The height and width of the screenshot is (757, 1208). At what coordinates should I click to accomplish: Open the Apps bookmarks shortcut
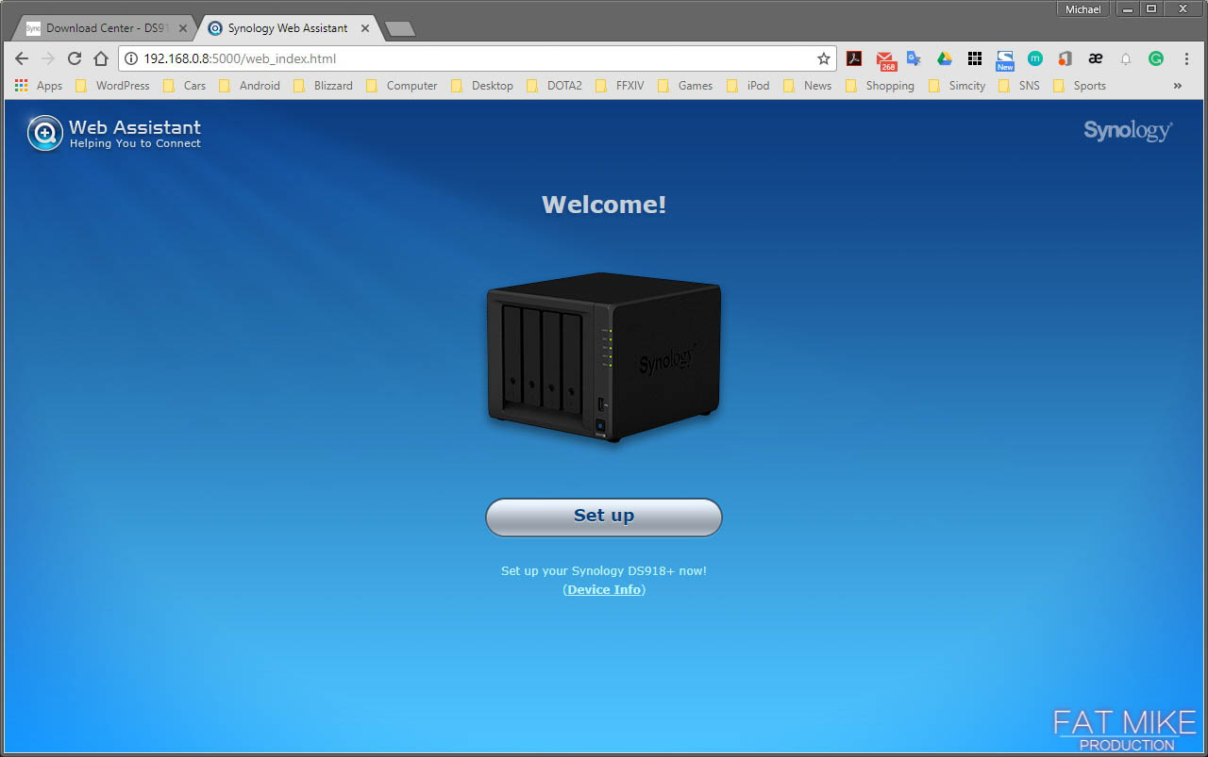point(38,86)
